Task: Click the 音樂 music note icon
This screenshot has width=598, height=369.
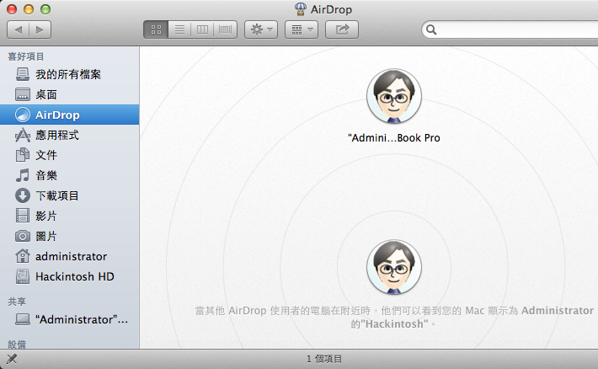Action: tap(23, 175)
